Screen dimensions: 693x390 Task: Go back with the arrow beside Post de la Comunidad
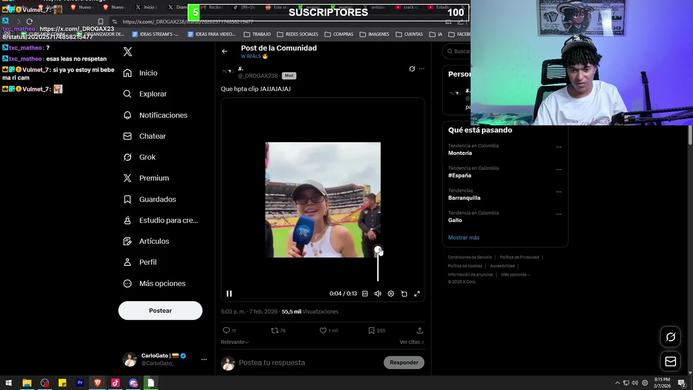225,51
